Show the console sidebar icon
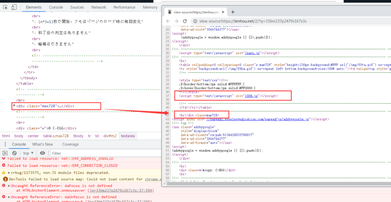 (5, 153)
